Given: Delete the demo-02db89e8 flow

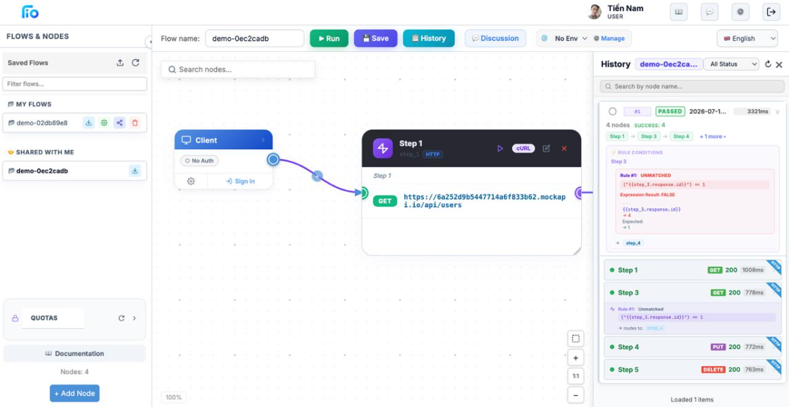Looking at the screenshot, I should click(x=135, y=123).
